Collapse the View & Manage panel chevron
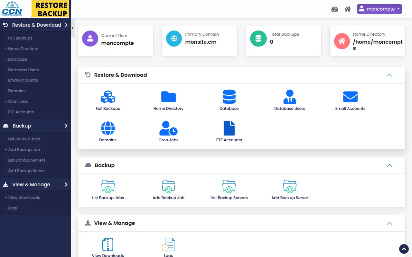The image size is (412, 257). click(x=389, y=223)
